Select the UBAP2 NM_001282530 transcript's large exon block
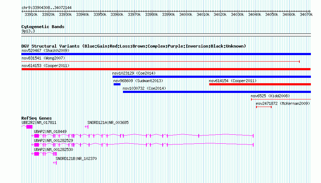Viewport: 321px width, 183px height. pos(37,154)
